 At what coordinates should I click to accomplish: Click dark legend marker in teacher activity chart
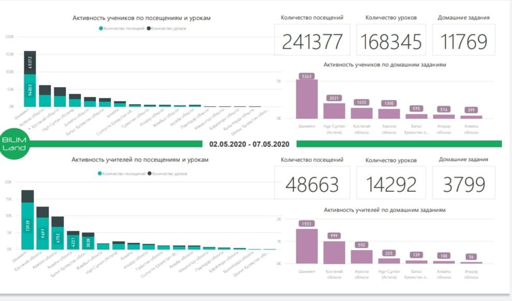coord(149,174)
